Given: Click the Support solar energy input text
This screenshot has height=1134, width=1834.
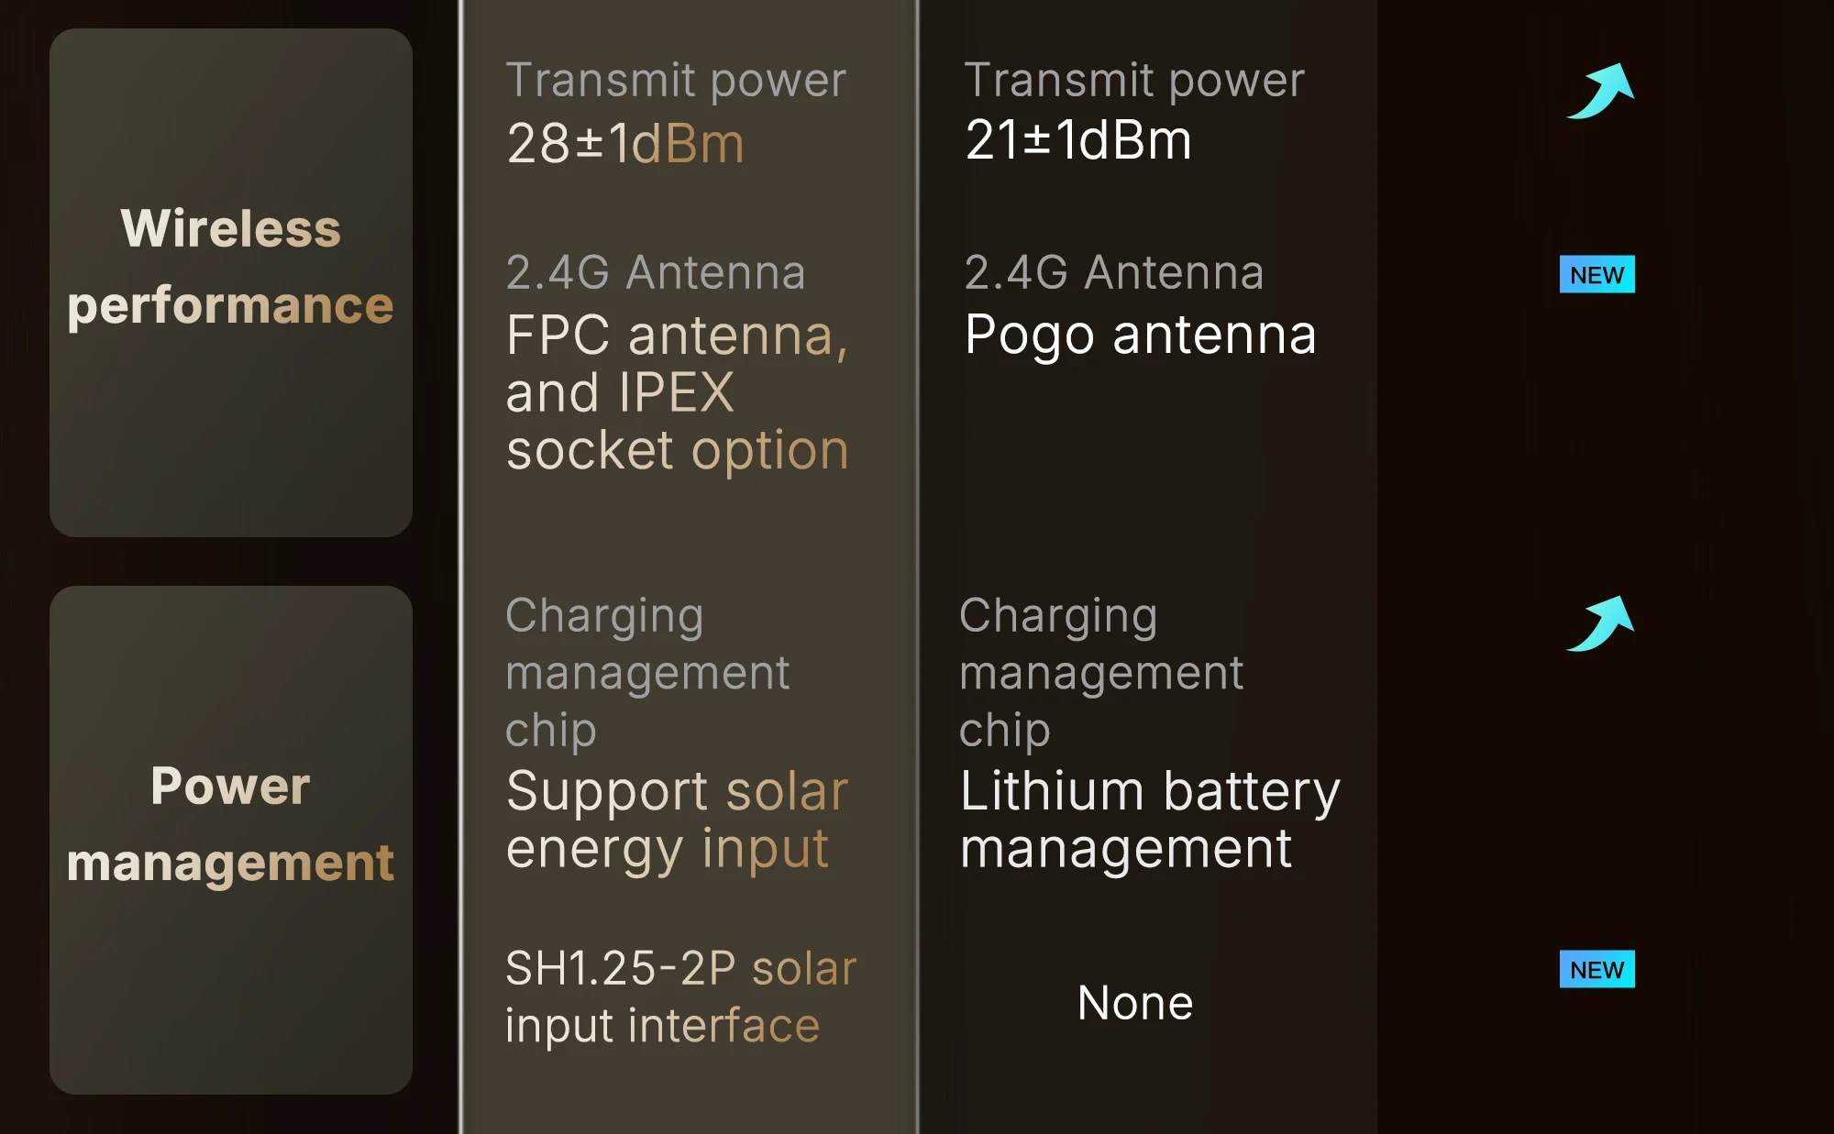Looking at the screenshot, I should click(x=677, y=820).
